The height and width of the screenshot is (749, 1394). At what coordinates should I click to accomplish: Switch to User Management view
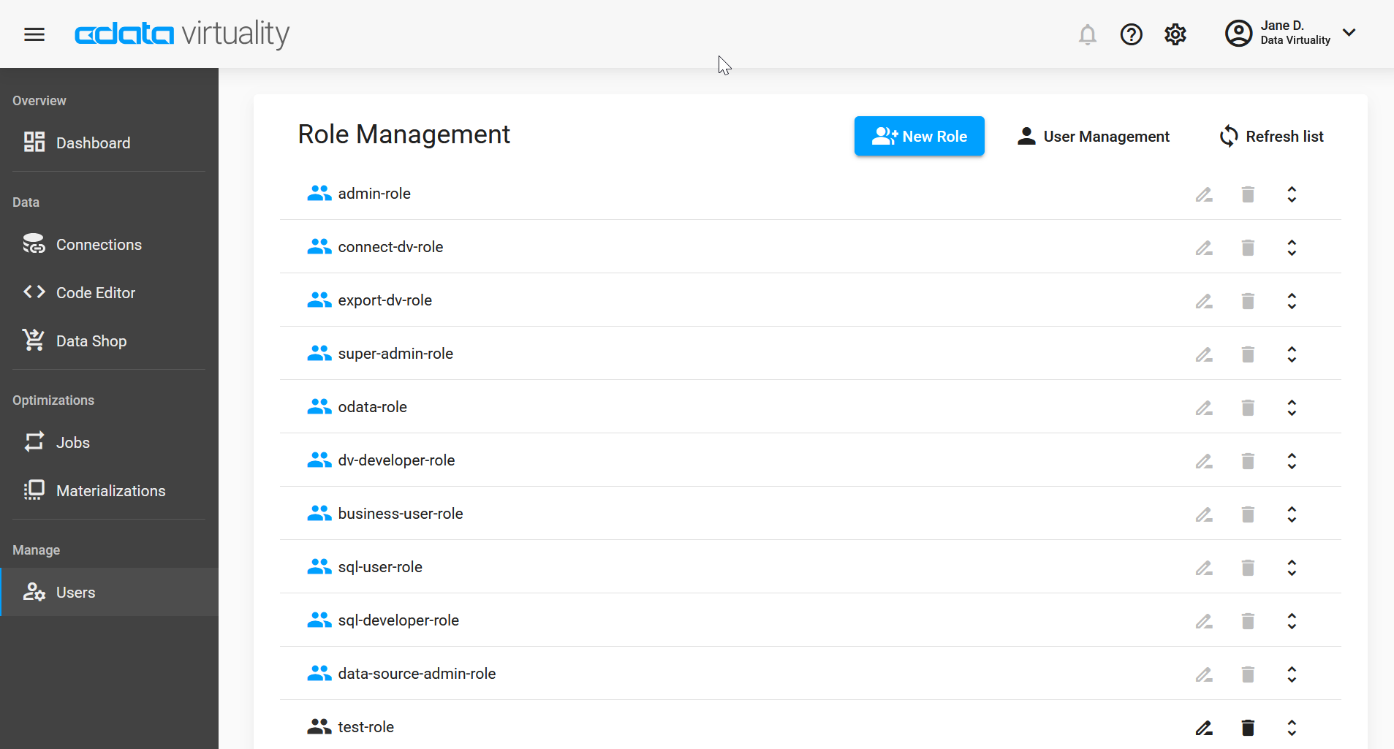tap(1092, 136)
